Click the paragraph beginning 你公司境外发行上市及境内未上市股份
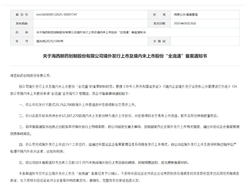The width and height of the screenshot is (246, 190). click(x=124, y=90)
